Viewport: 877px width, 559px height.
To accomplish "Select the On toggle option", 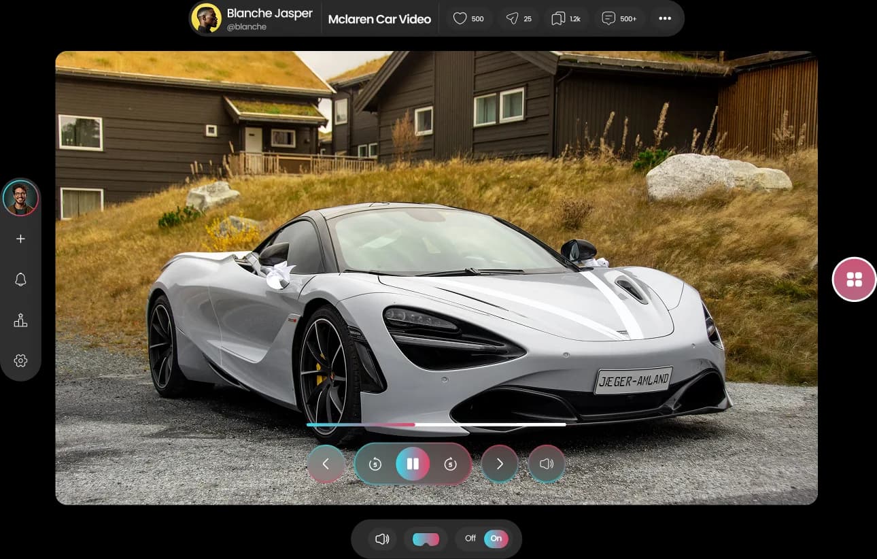I will coord(496,539).
